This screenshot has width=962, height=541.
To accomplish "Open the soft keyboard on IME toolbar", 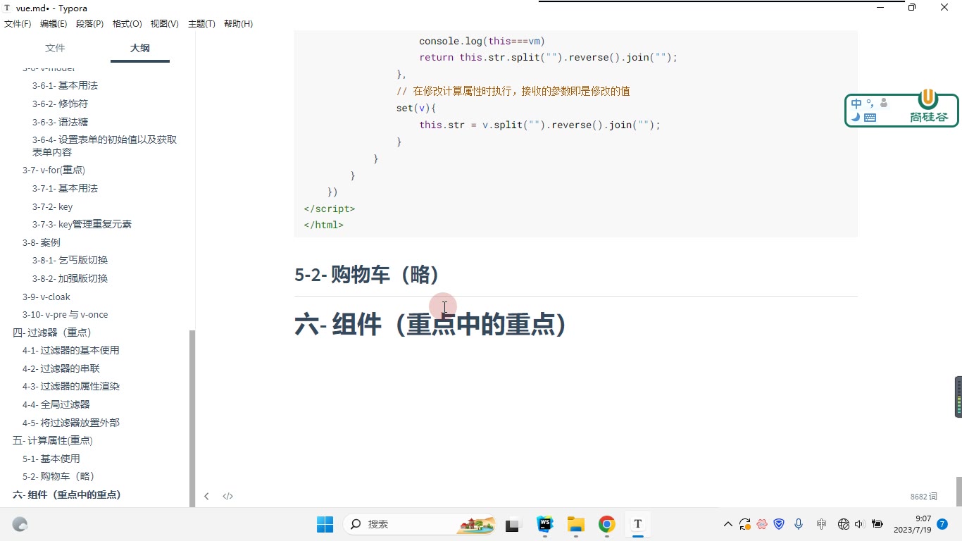I will click(x=870, y=118).
